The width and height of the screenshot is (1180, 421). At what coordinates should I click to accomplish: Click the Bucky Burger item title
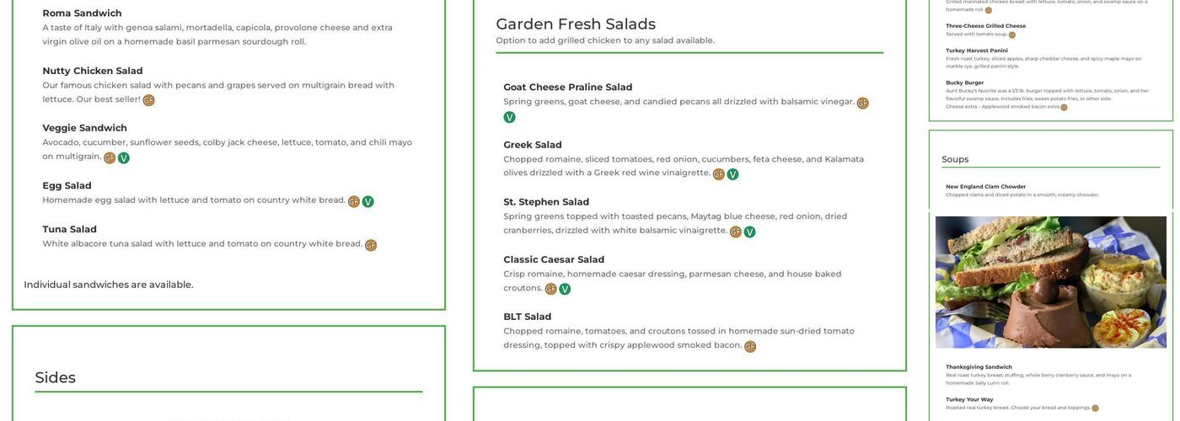[964, 83]
